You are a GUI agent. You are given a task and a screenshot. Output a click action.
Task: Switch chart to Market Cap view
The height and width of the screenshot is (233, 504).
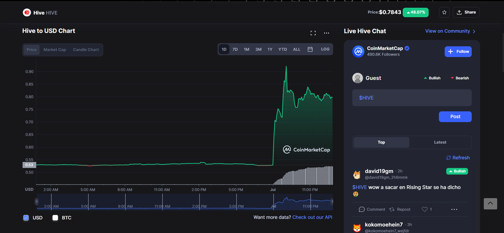(55, 50)
